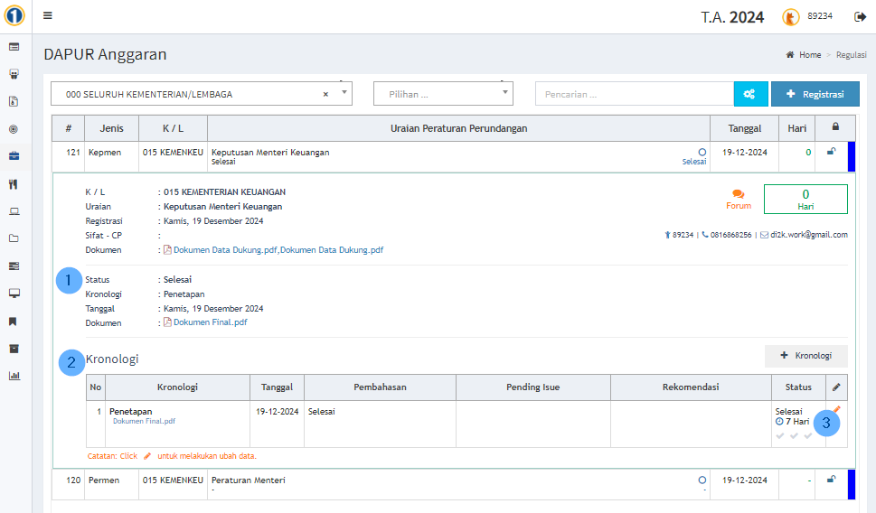This screenshot has height=513, width=876.
Task: Click the cogs settings button beside search
Action: click(x=749, y=94)
